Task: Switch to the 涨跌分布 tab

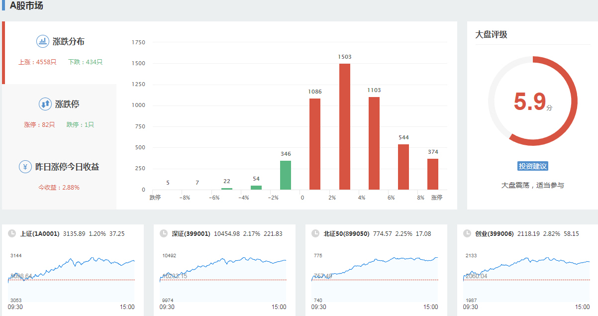Action: (x=69, y=42)
